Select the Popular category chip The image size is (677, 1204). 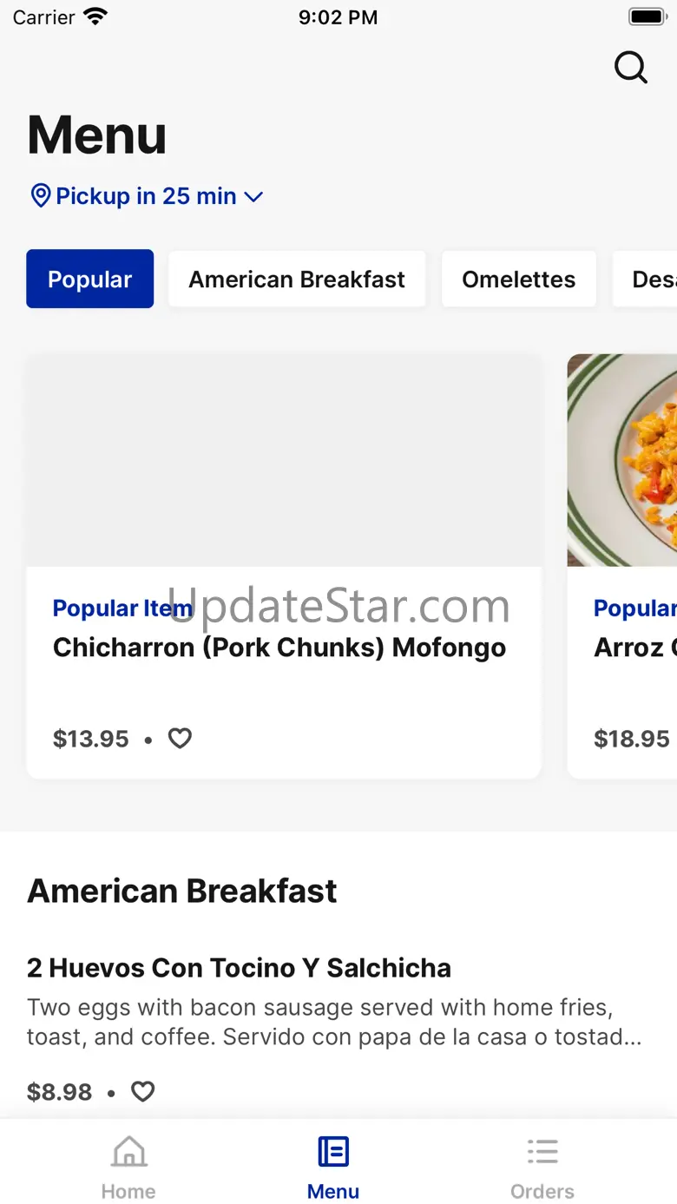point(90,280)
